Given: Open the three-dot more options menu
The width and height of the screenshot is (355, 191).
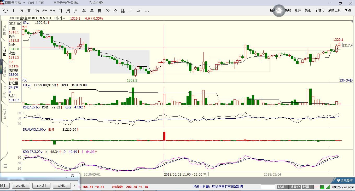Looking at the screenshot, I should [147, 11].
